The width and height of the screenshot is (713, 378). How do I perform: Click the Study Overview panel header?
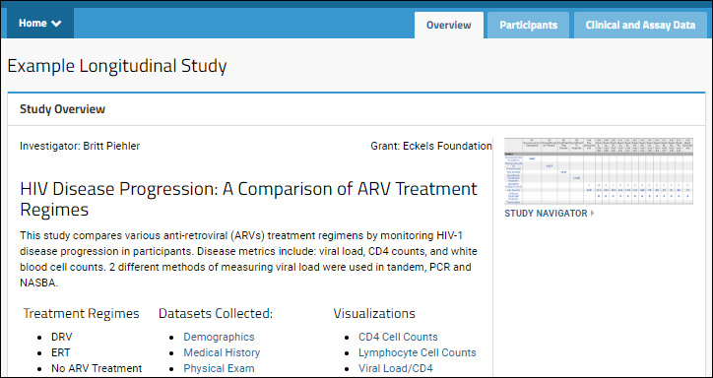point(356,109)
